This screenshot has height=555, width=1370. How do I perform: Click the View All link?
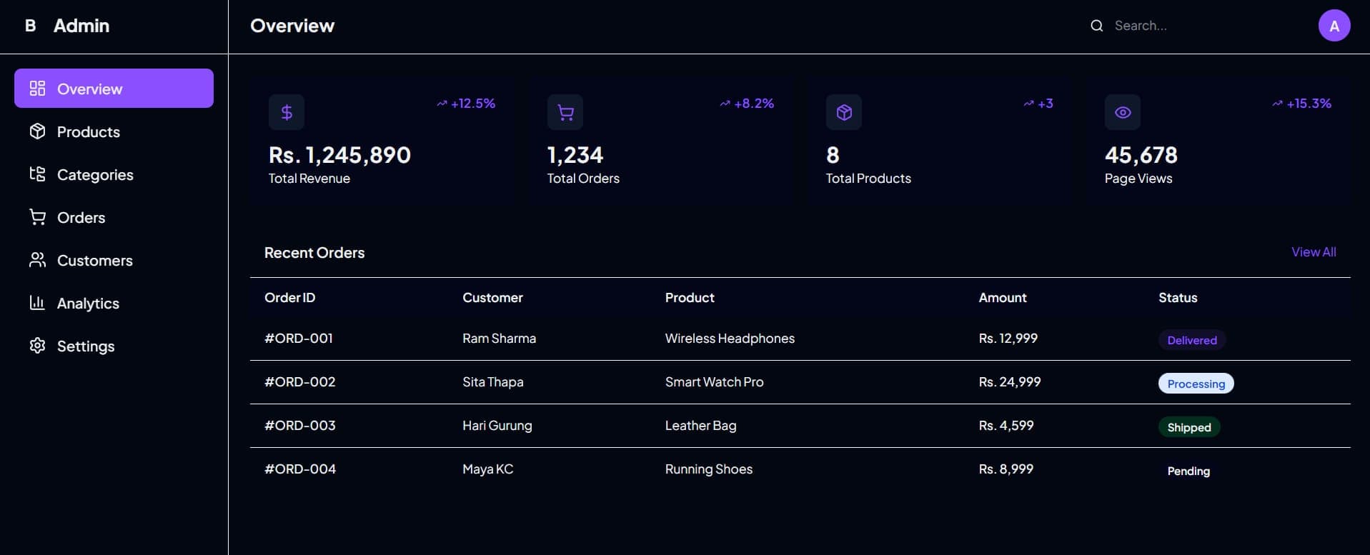click(x=1314, y=252)
